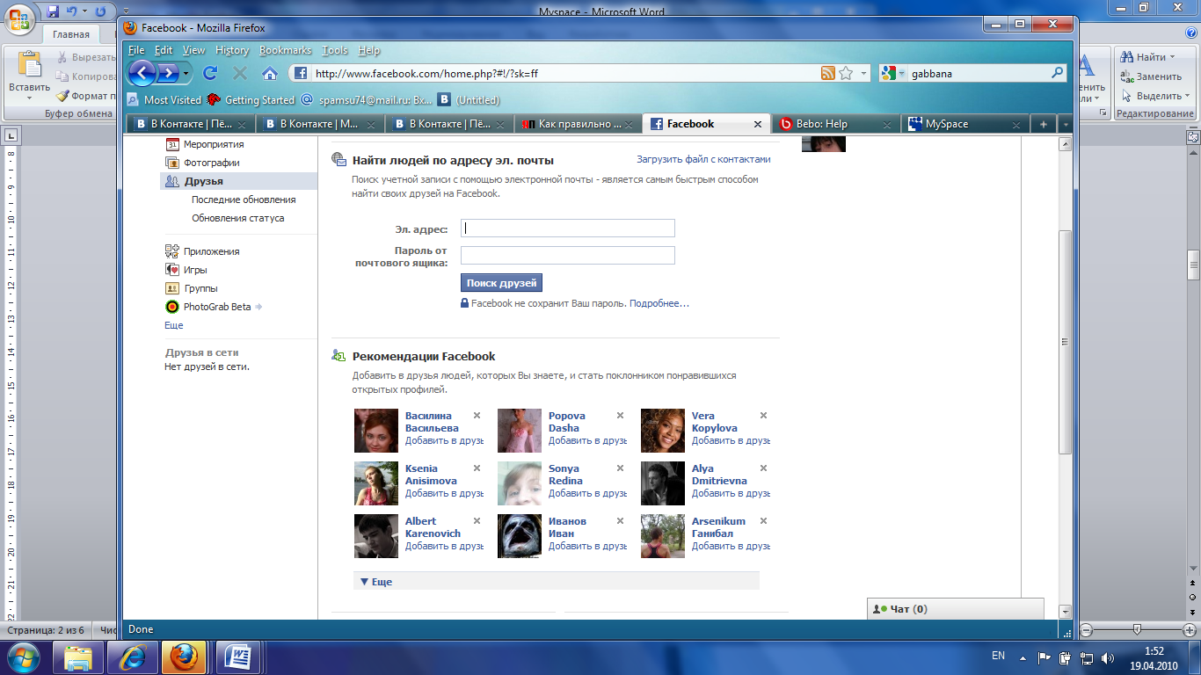The image size is (1201, 675).
Task: Open Events (Мероприятия) calendar icon in sidebar
Action: [x=172, y=144]
